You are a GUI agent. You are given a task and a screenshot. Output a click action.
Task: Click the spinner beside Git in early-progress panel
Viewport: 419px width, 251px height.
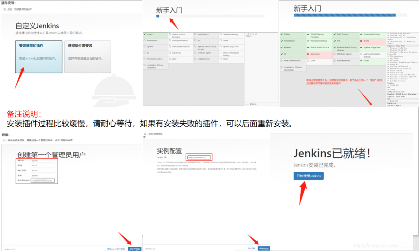145,53
